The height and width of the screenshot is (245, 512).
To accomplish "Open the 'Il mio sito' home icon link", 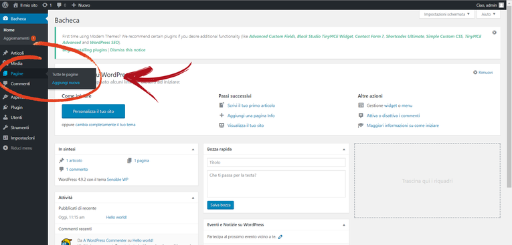I will pos(16,5).
